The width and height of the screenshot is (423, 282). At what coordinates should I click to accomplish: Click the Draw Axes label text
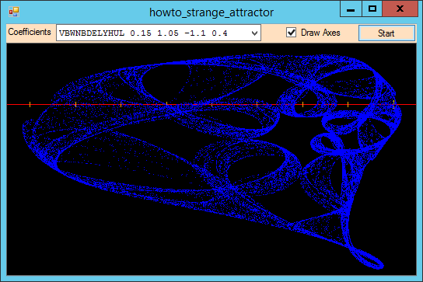click(320, 33)
